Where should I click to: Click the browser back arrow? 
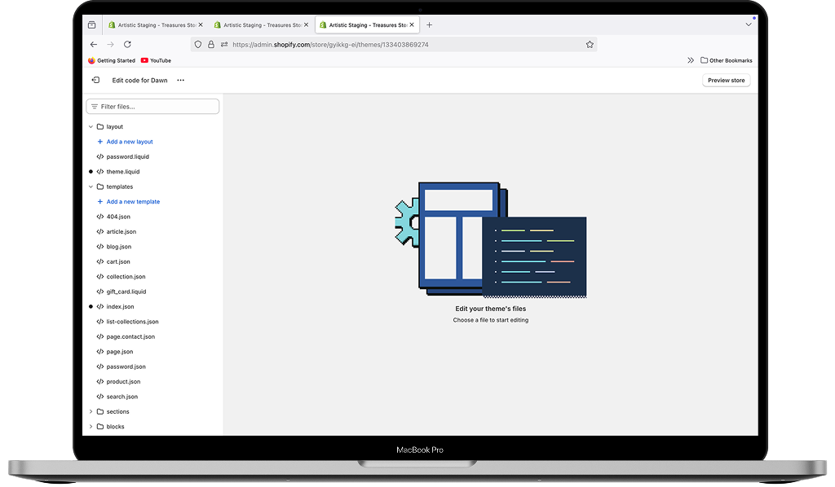pos(94,45)
